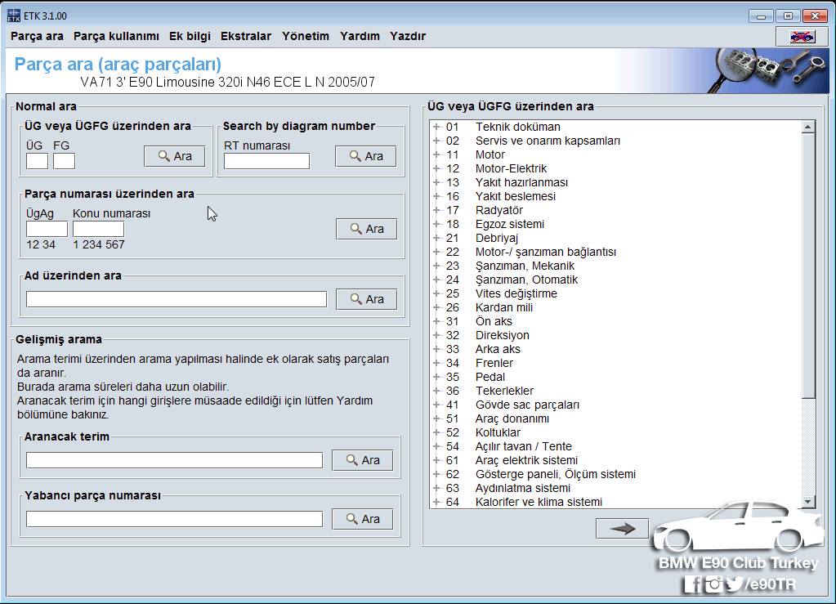Screen dimensions: 836x604
Task: Select Koltuklar in the list
Action: click(498, 432)
